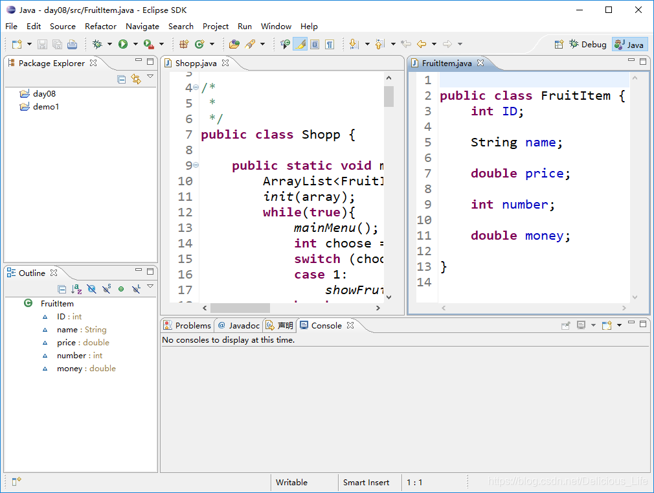Click the Display Selected Console icon
654x493 pixels.
(x=581, y=325)
